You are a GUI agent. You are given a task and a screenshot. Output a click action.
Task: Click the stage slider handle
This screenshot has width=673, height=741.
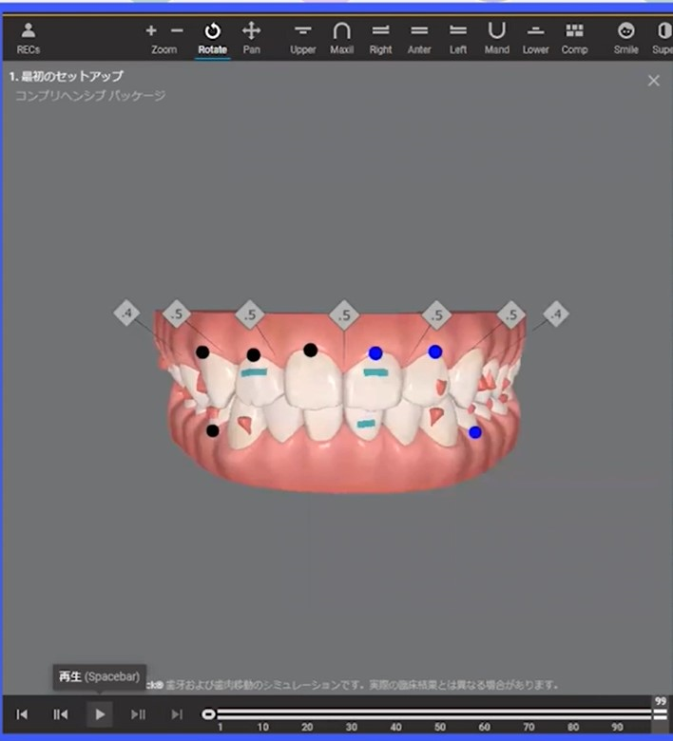point(208,714)
